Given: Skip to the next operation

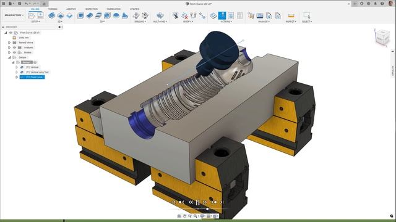Looking at the screenshot, I should click(214, 202).
